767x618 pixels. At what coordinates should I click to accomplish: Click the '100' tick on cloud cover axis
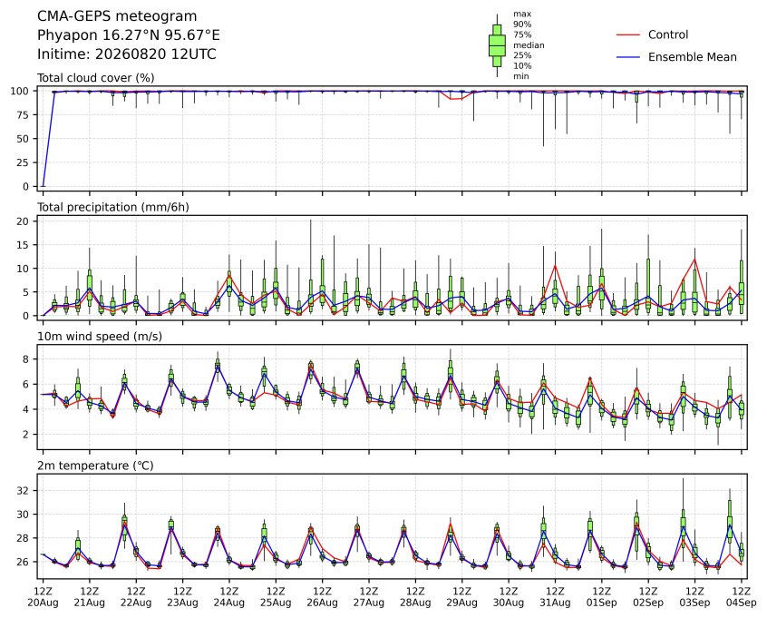tap(20, 91)
